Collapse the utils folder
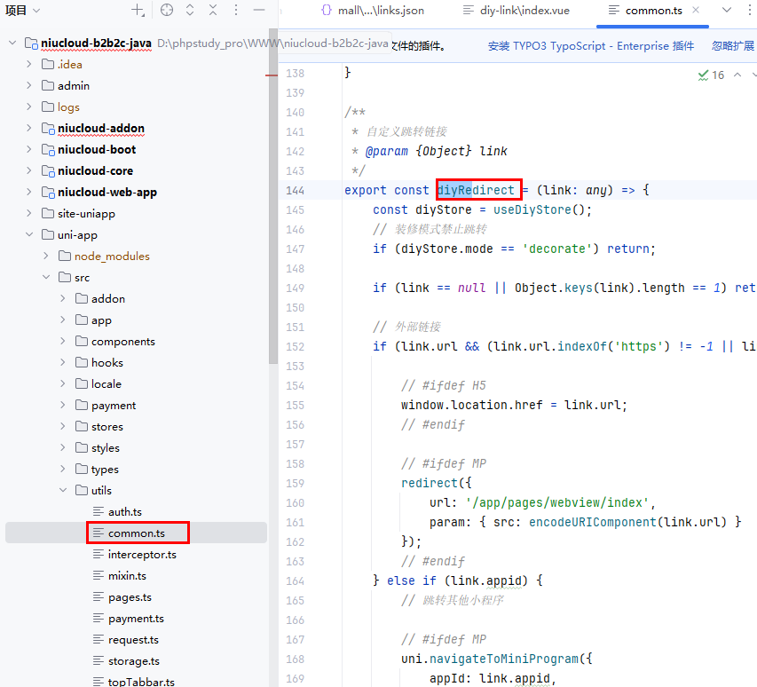Image resolution: width=757 pixels, height=687 pixels. (63, 491)
